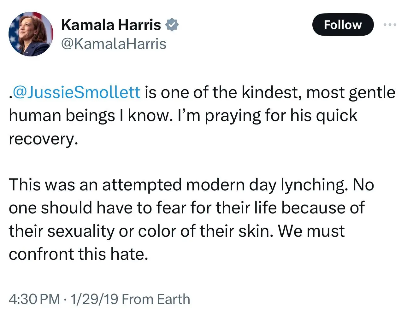Click the @KamalaHarris handle
Image resolution: width=407 pixels, height=314 pixels.
click(114, 44)
